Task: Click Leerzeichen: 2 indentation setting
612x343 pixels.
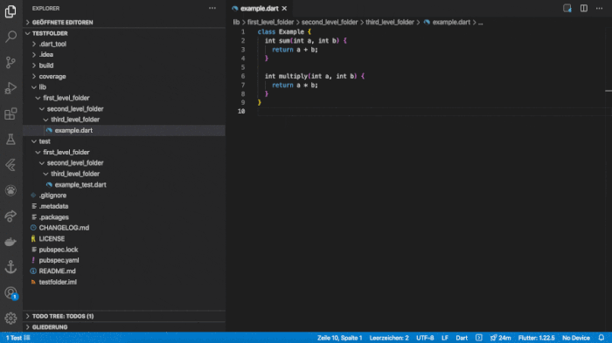Action: point(389,338)
